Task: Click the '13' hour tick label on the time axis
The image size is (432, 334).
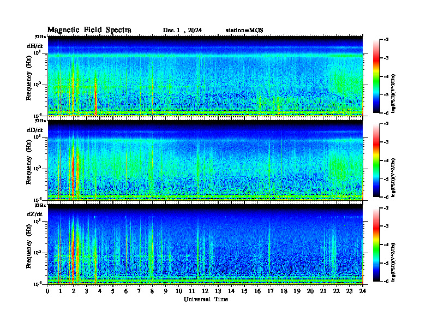Action: tap(218, 291)
